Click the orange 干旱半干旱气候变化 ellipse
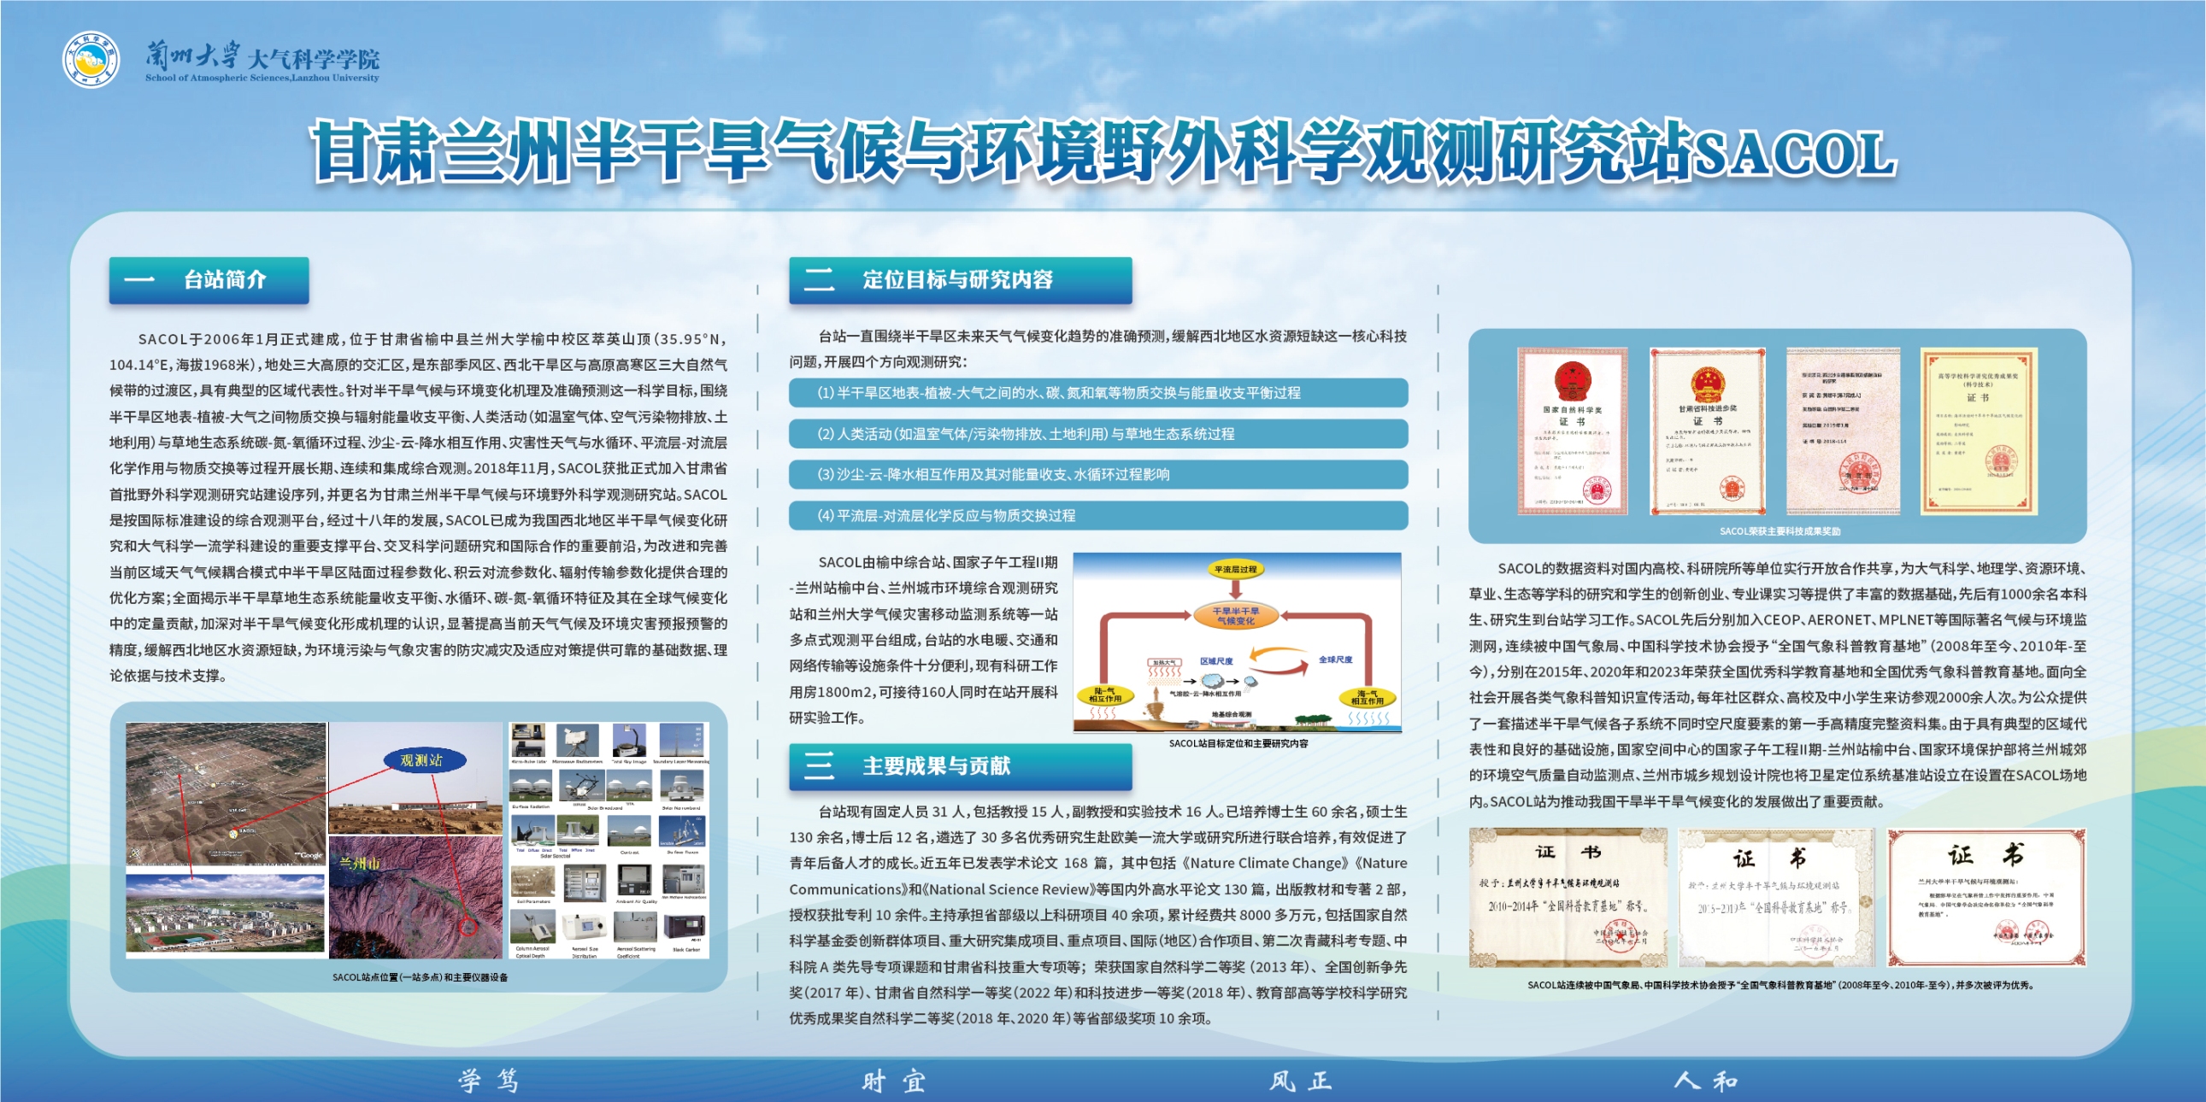 (1235, 615)
